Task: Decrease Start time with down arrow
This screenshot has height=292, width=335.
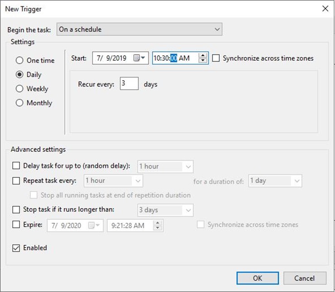Action: point(202,61)
